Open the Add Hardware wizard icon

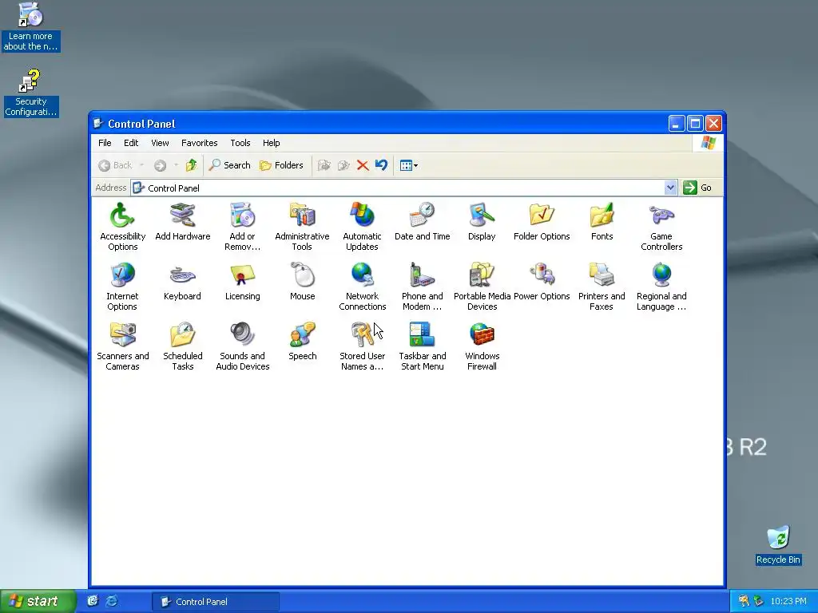(x=183, y=222)
